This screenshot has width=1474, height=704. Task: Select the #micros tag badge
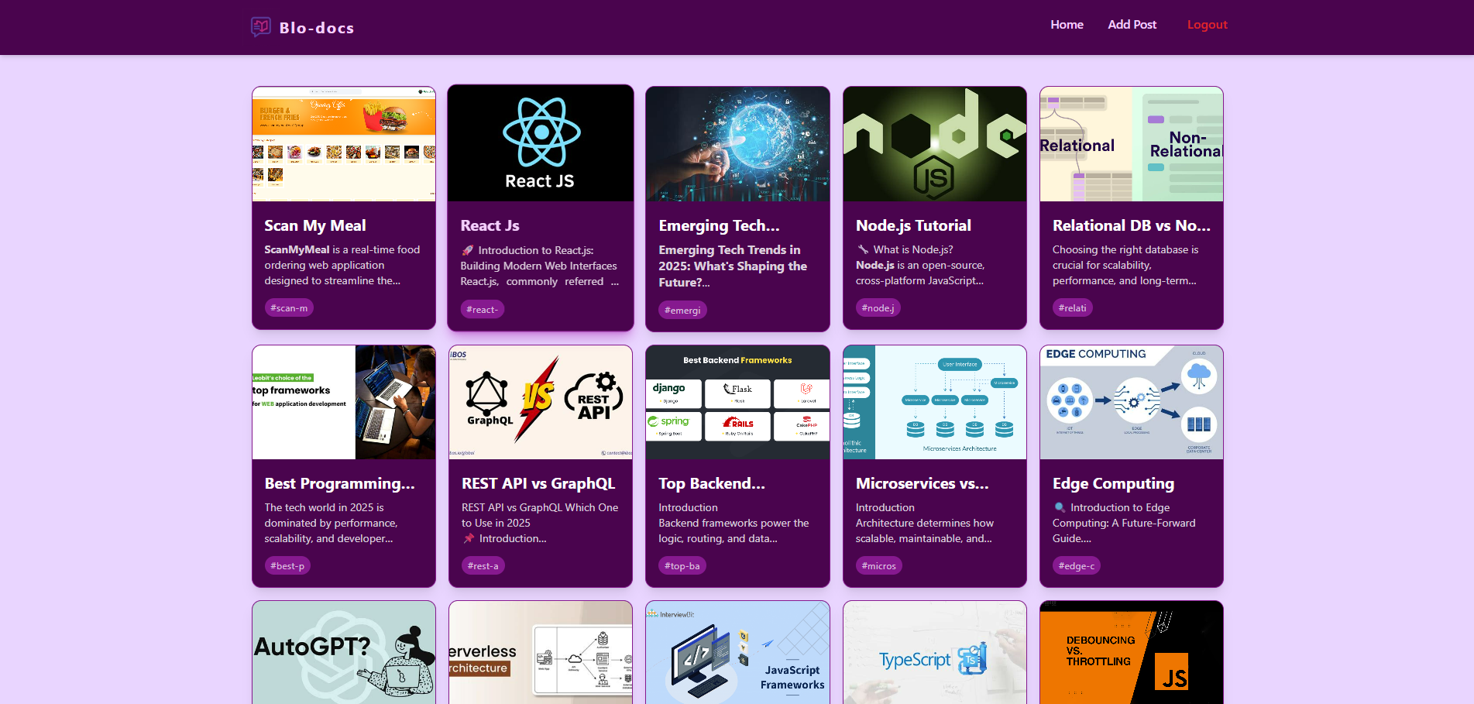pyautogui.click(x=878, y=566)
